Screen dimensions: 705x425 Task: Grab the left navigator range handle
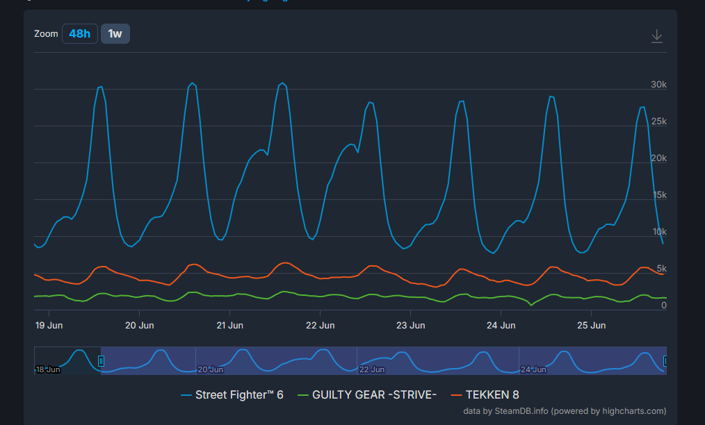coord(102,360)
